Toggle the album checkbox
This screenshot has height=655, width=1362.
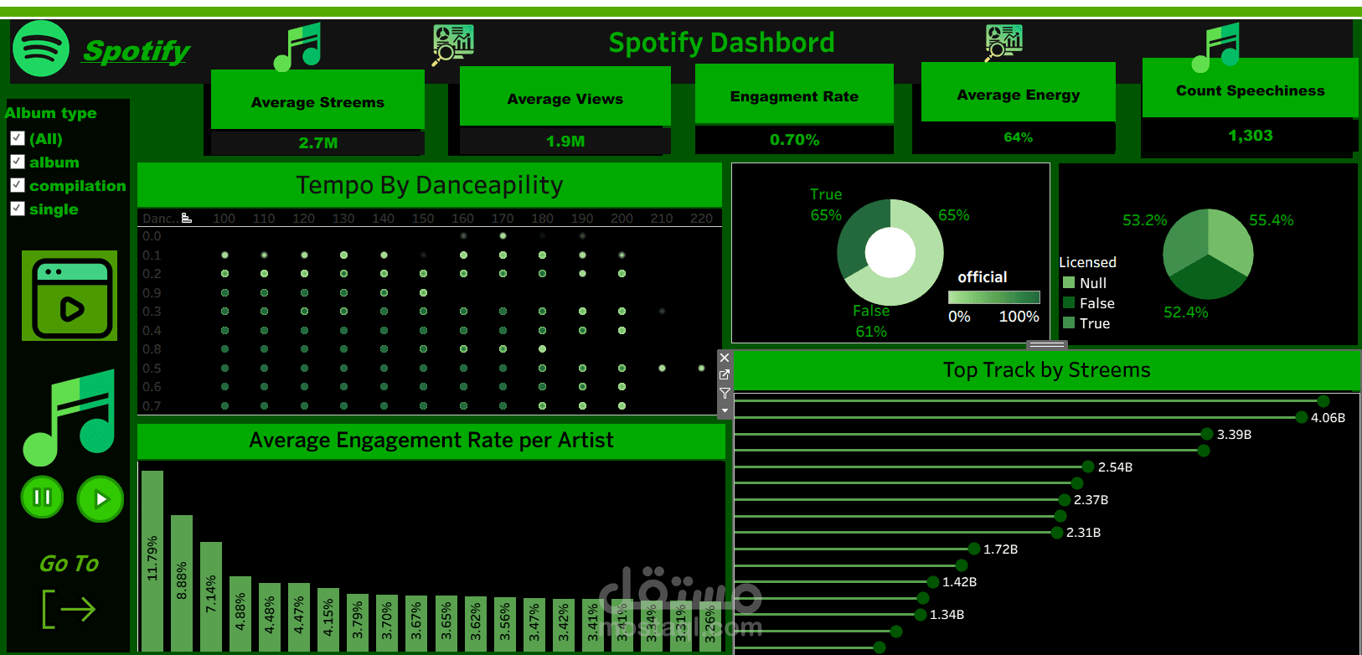(17, 162)
